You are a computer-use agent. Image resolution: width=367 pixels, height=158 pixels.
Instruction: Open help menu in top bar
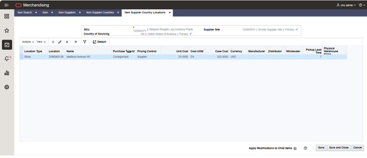coord(361,5)
